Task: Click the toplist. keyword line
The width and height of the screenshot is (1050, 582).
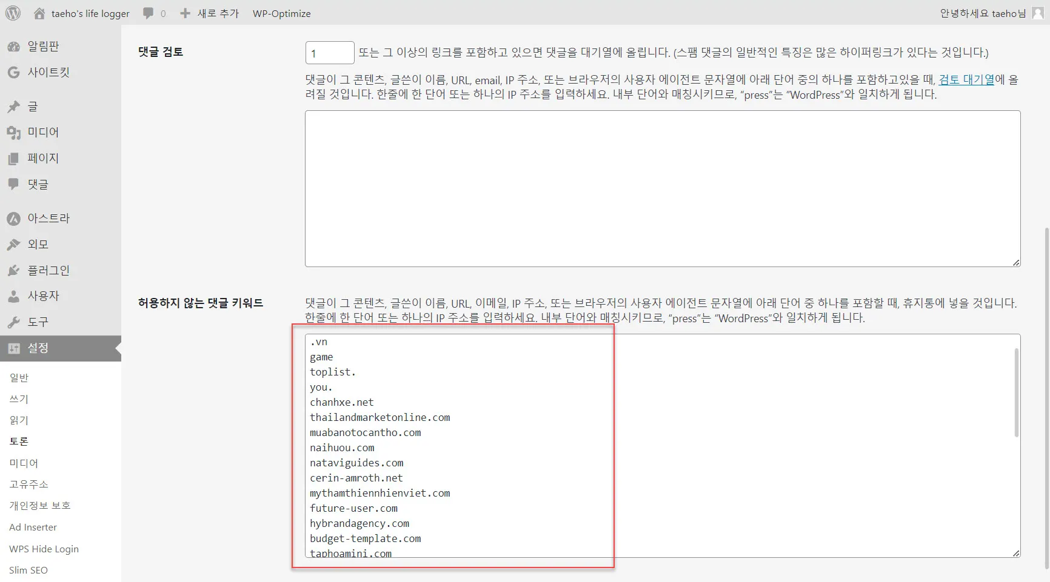Action: click(333, 372)
